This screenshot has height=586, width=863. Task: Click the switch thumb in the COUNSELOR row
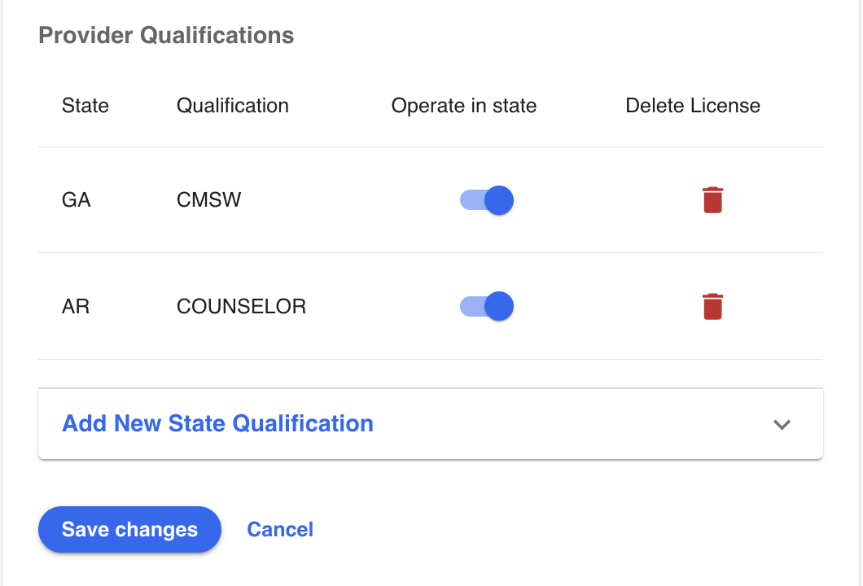tap(499, 306)
